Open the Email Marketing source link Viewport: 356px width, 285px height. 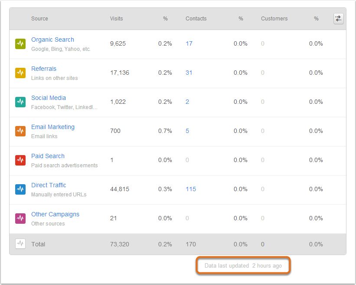point(53,127)
